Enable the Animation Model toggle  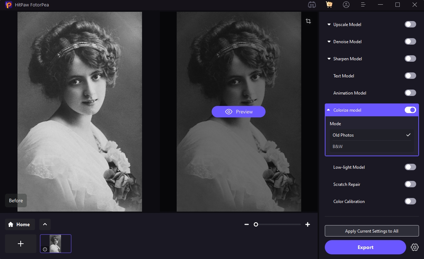[410, 93]
